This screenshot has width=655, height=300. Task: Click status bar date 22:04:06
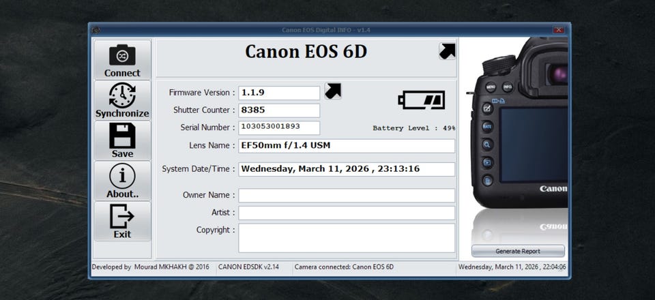coord(512,267)
